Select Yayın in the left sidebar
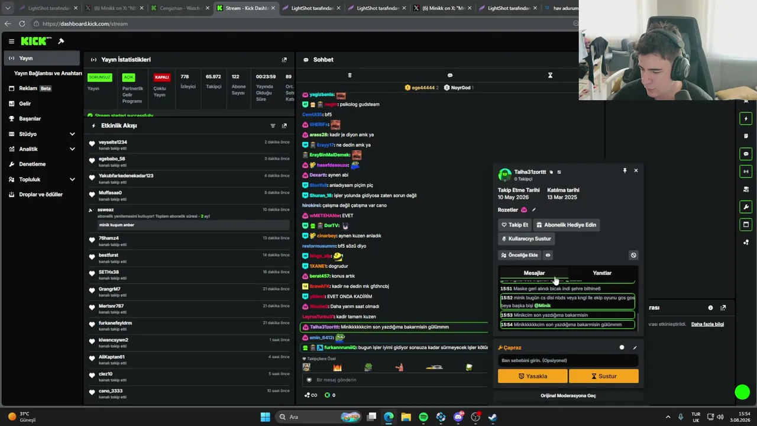The height and width of the screenshot is (426, 757). 43,58
